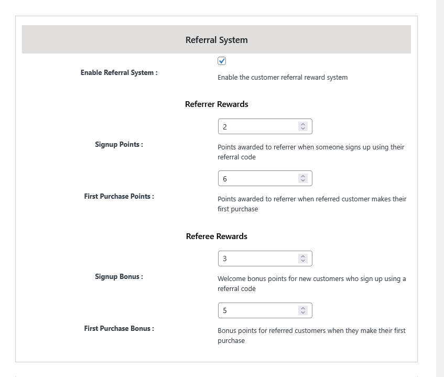Increase First Purchase Points with up arrow
The height and width of the screenshot is (377, 444).
point(302,176)
